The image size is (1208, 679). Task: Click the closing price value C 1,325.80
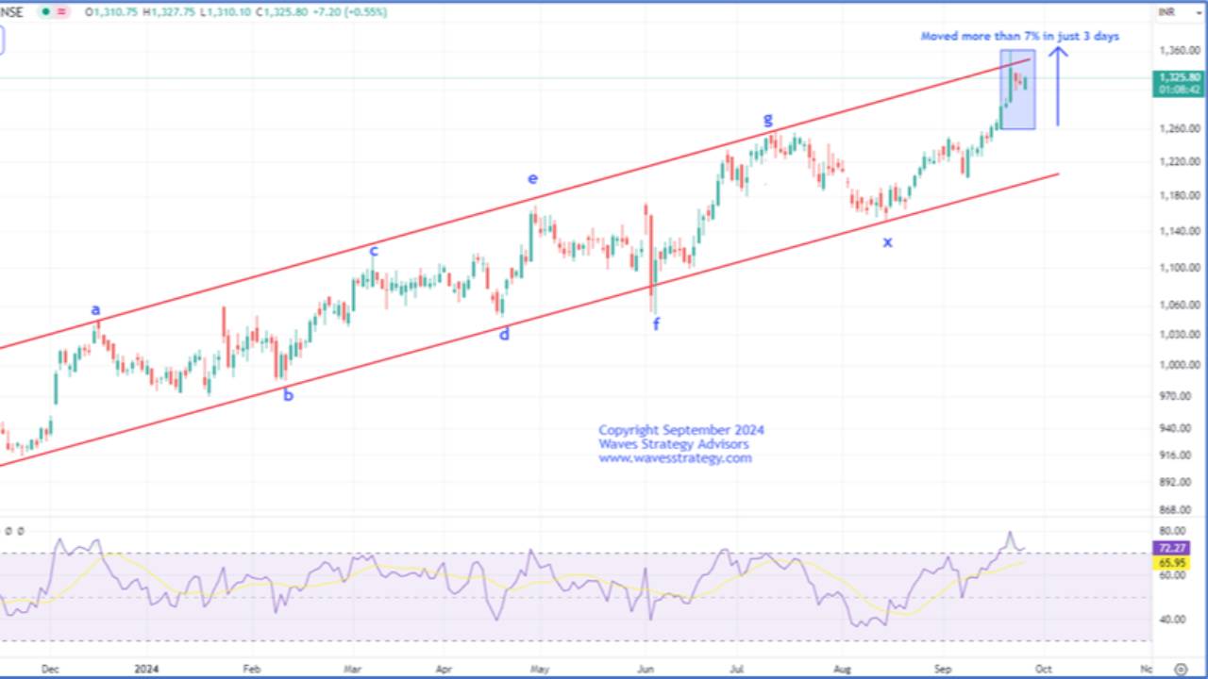(x=285, y=12)
